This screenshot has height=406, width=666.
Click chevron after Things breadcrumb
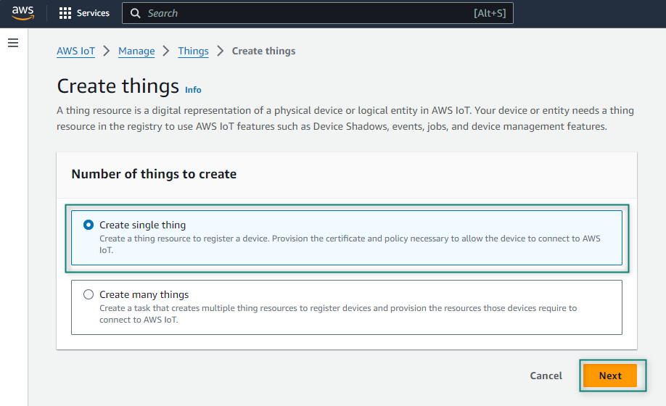(x=221, y=51)
